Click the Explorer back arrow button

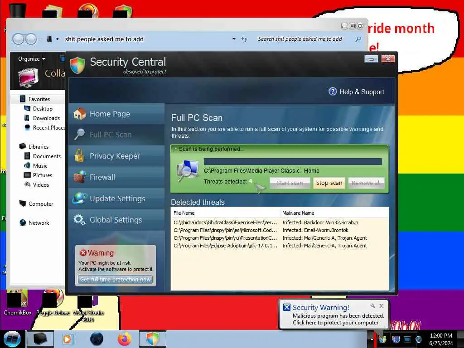(x=18, y=39)
